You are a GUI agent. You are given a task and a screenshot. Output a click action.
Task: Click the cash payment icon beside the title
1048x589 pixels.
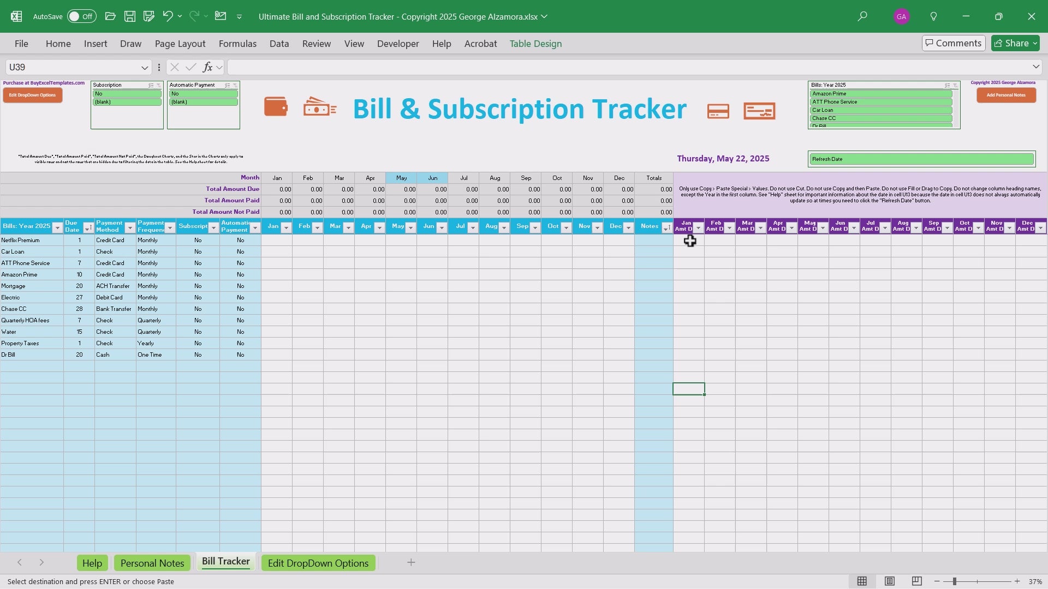click(319, 107)
